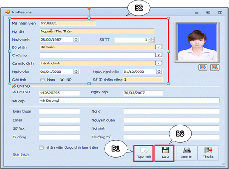
Task: Save the record with Lưu button
Action: 164,153
